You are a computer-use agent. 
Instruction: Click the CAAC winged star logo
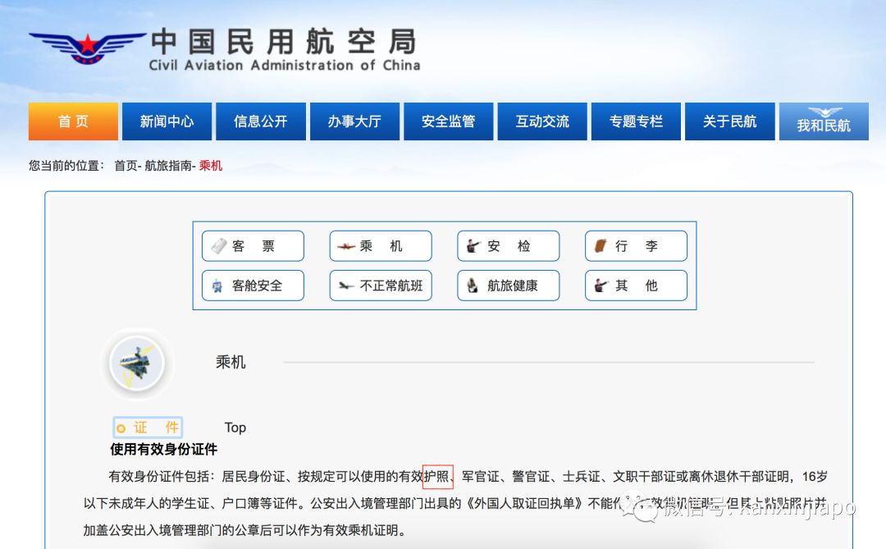87,48
